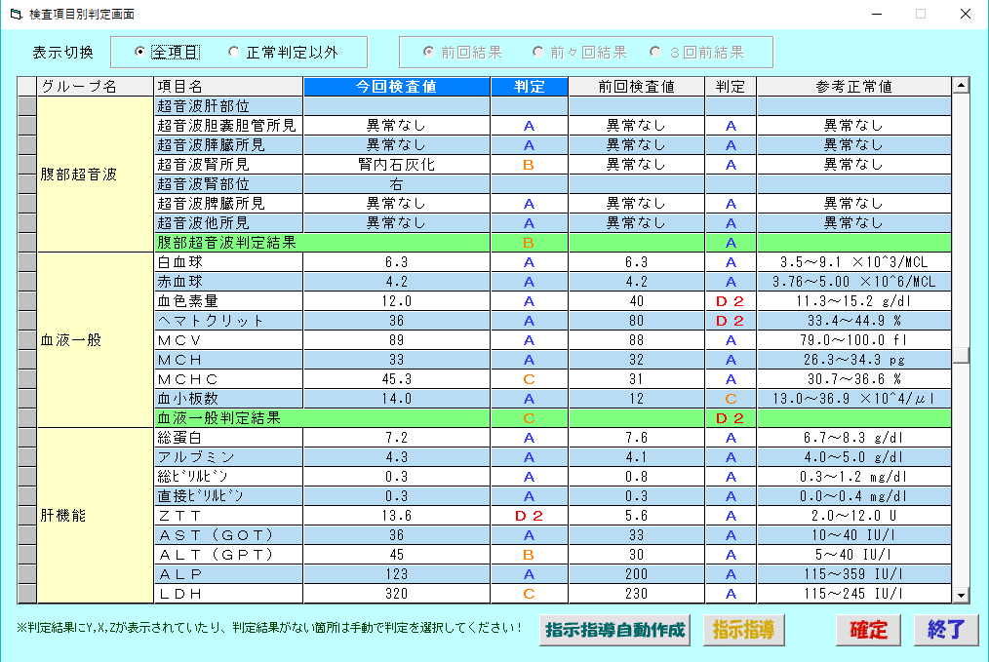The width and height of the screenshot is (989, 662).
Task: Click the 血液一般判定結果 row label
Action: [x=218, y=418]
